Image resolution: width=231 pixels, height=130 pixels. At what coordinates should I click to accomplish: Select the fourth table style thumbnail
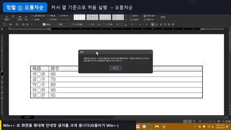(118, 17)
